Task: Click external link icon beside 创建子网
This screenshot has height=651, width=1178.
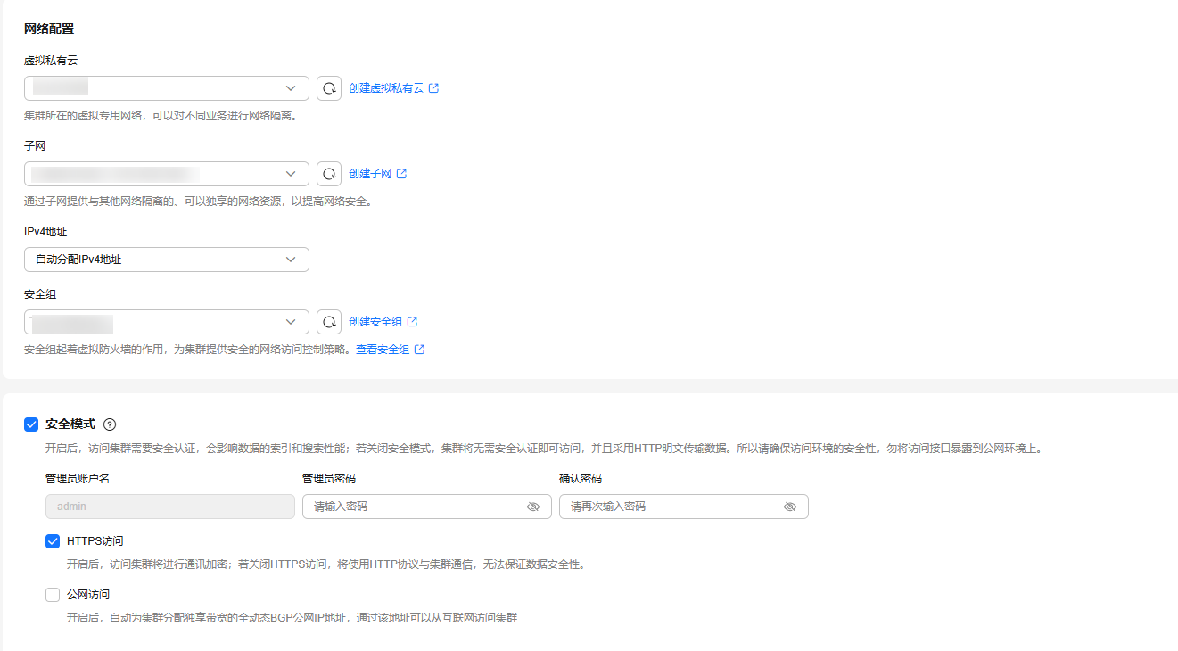Action: click(402, 174)
